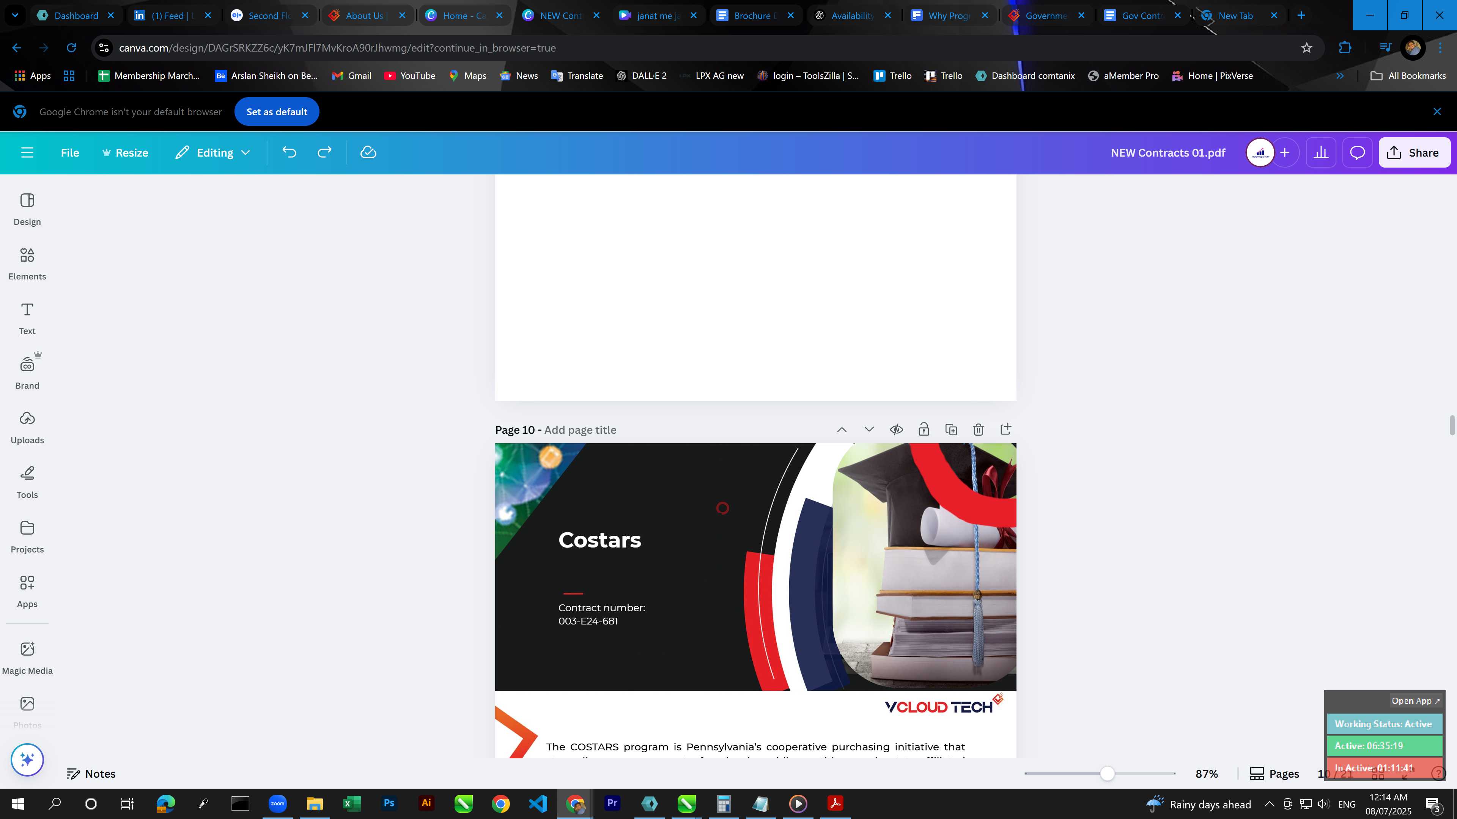This screenshot has width=1457, height=819.
Task: Move Page 10 up
Action: (x=842, y=430)
